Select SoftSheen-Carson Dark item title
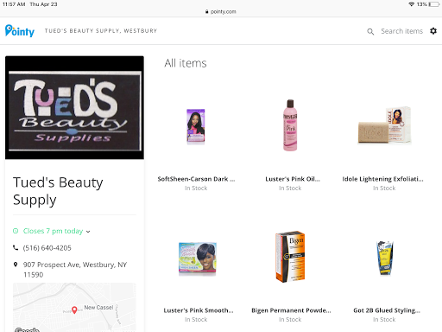The height and width of the screenshot is (332, 442). (196, 179)
